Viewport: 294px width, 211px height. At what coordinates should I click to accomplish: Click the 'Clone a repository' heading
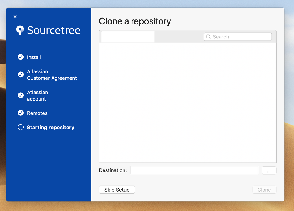(x=135, y=21)
